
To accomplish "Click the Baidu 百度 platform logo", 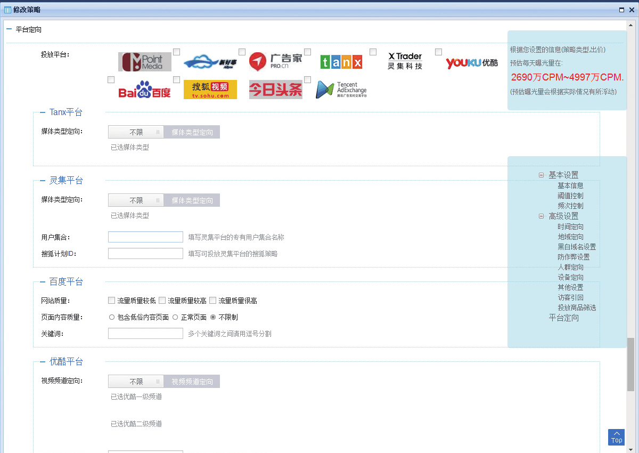I will point(145,90).
